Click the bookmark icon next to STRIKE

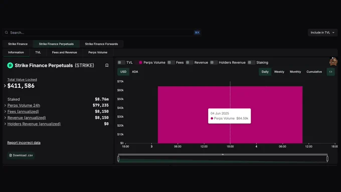(x=107, y=65)
